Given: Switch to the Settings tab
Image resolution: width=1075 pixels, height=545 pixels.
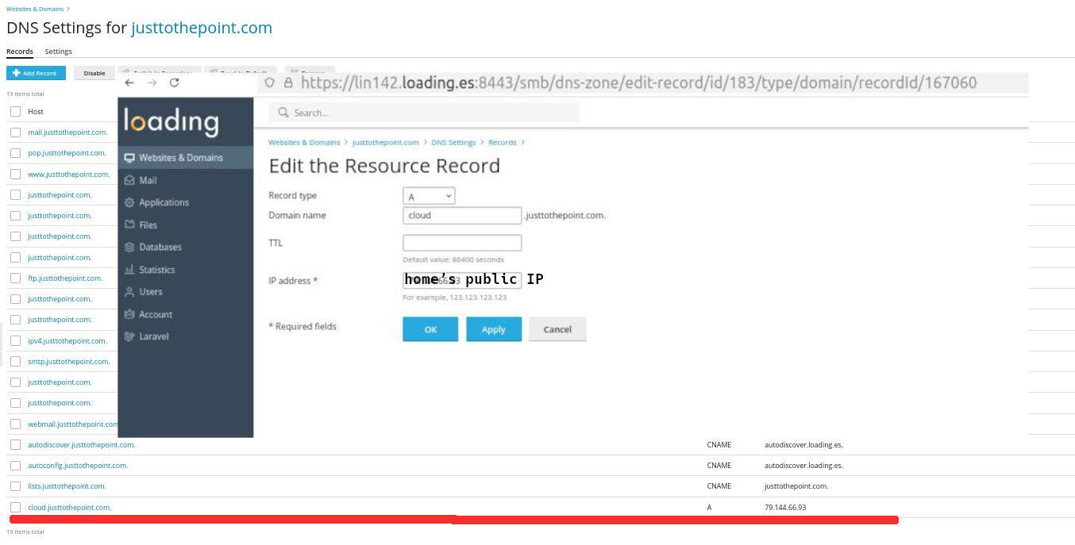Looking at the screenshot, I should (58, 52).
